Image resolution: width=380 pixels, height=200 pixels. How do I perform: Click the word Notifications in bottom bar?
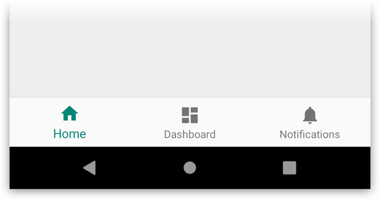pyautogui.click(x=310, y=134)
